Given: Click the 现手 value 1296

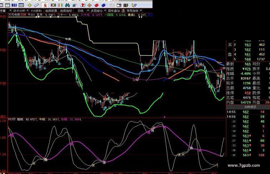Looking at the screenshot, I should point(246,83).
